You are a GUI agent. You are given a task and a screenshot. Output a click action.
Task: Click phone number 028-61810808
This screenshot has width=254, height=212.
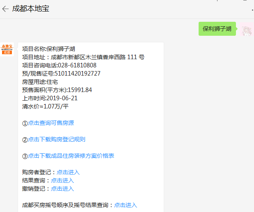pyautogui.click(x=77, y=65)
